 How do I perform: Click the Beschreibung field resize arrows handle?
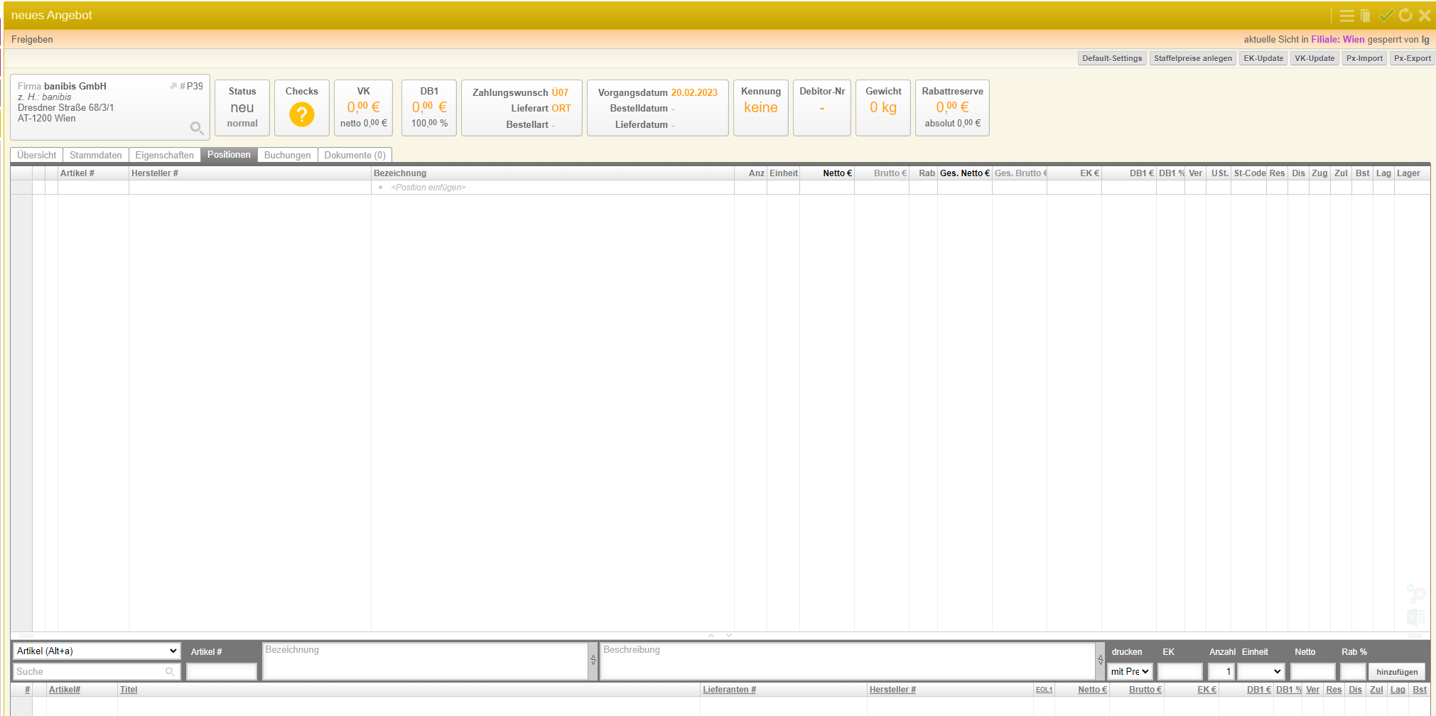click(x=1101, y=660)
